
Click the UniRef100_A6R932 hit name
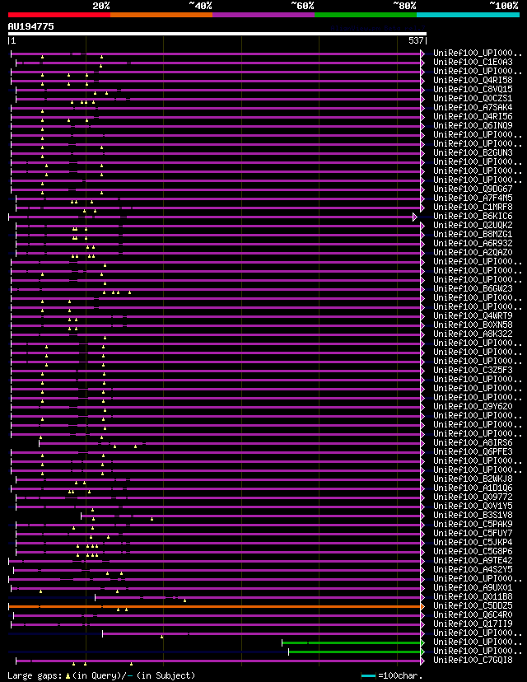tap(473, 244)
